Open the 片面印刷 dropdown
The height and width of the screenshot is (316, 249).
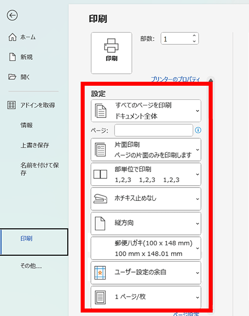[146, 150]
